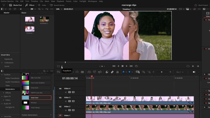Screen dimensions: 210x118
Task: Click the media pool search icon
Action: [39, 9]
